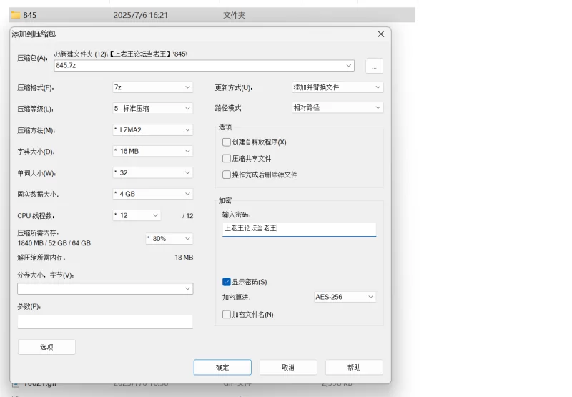Enable 操作完成后删除源文件 checkbox

pos(227,175)
